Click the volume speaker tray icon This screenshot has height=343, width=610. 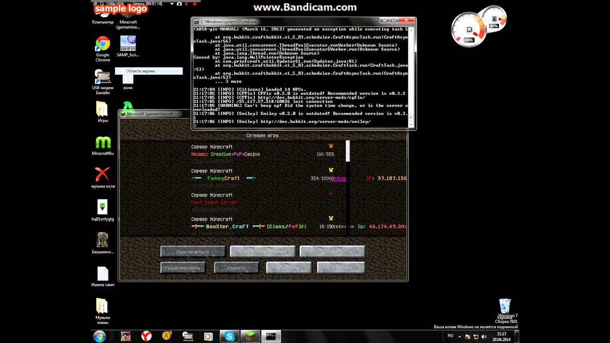pos(484,337)
